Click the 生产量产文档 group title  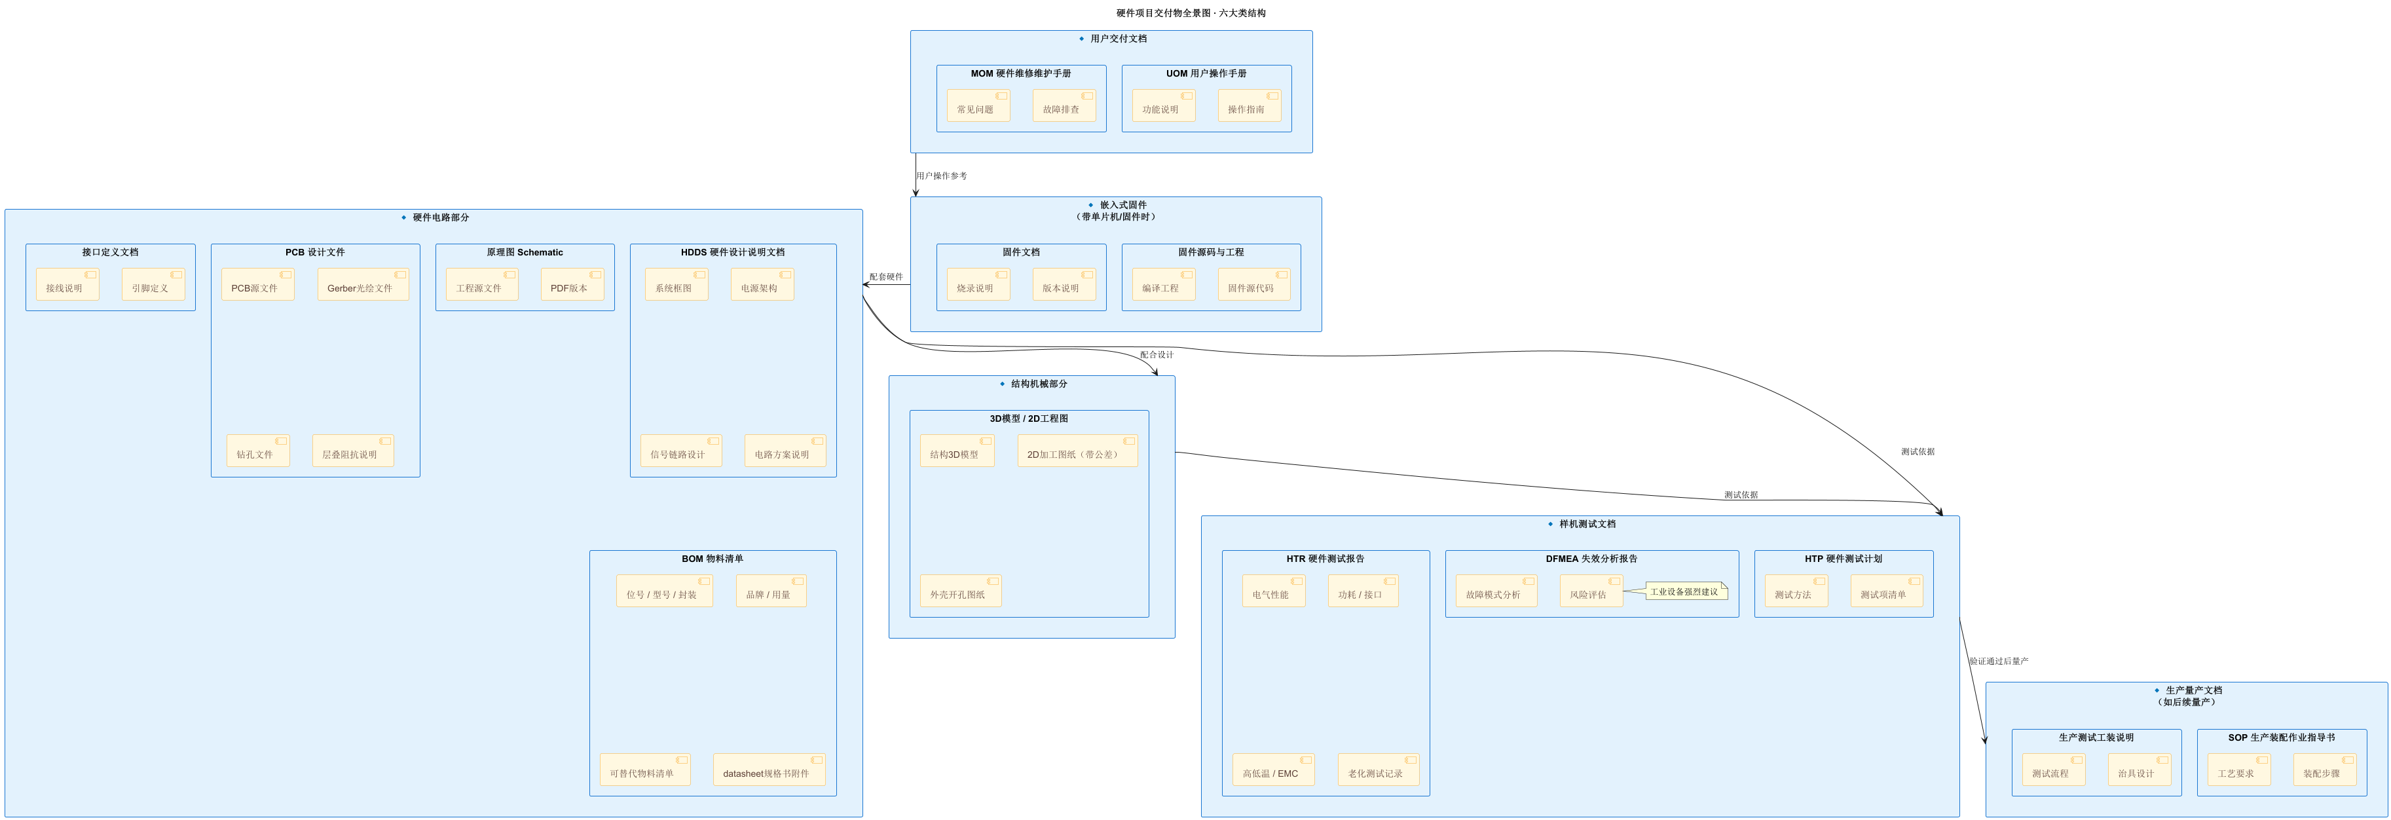pyautogui.click(x=2193, y=690)
